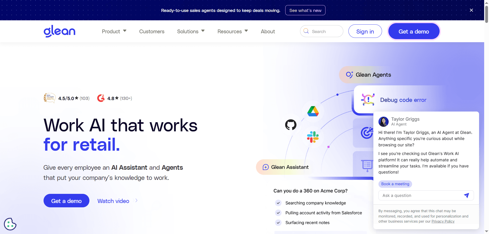Click the Glean logo
Image resolution: width=489 pixels, height=234 pixels.
click(x=59, y=31)
